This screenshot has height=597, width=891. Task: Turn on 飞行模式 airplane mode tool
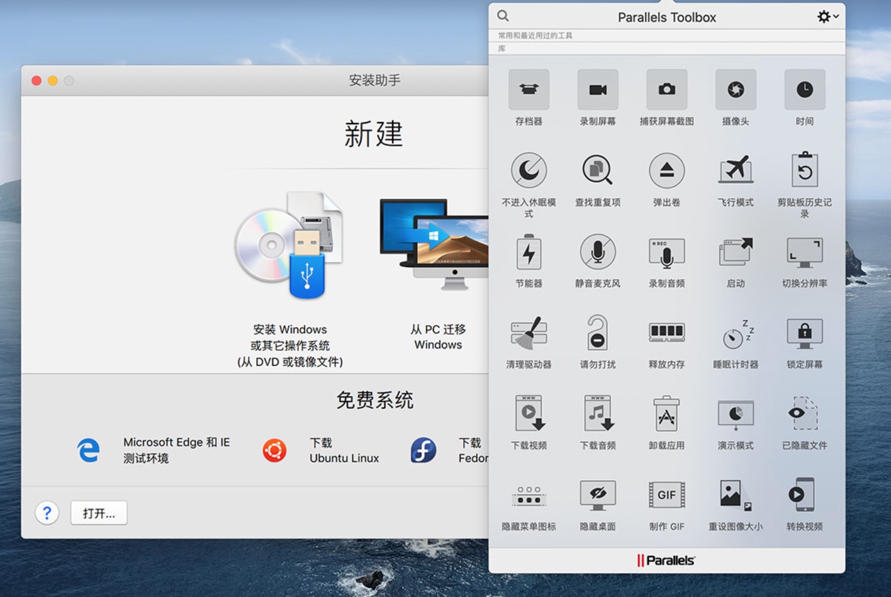[x=736, y=170]
